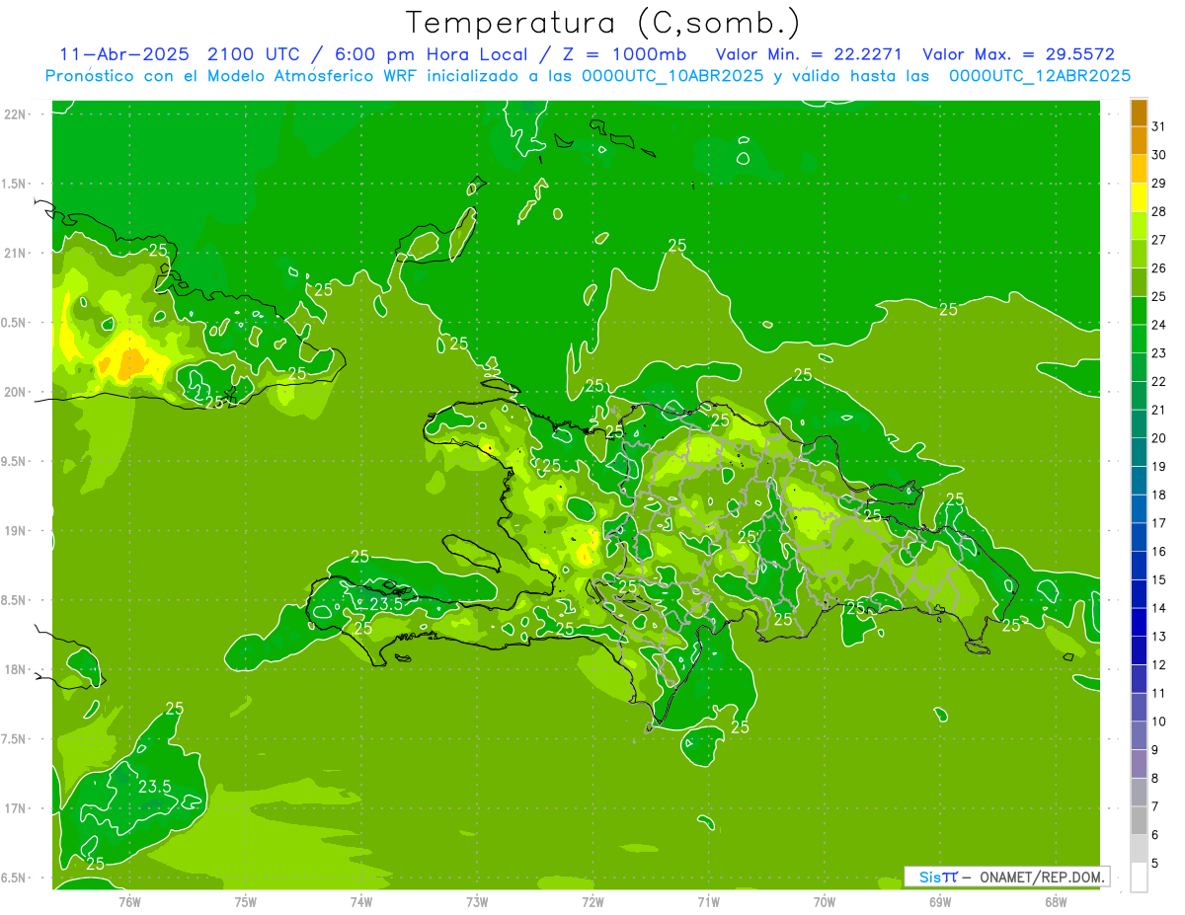Click the '74W' longitude label
This screenshot has width=1185, height=915.
click(x=361, y=901)
